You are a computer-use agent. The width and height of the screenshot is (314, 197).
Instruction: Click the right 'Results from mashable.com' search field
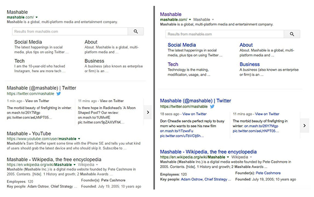click(x=225, y=34)
